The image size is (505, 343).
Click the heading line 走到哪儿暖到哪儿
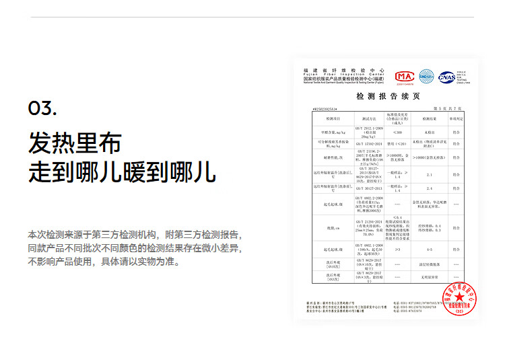(121, 172)
